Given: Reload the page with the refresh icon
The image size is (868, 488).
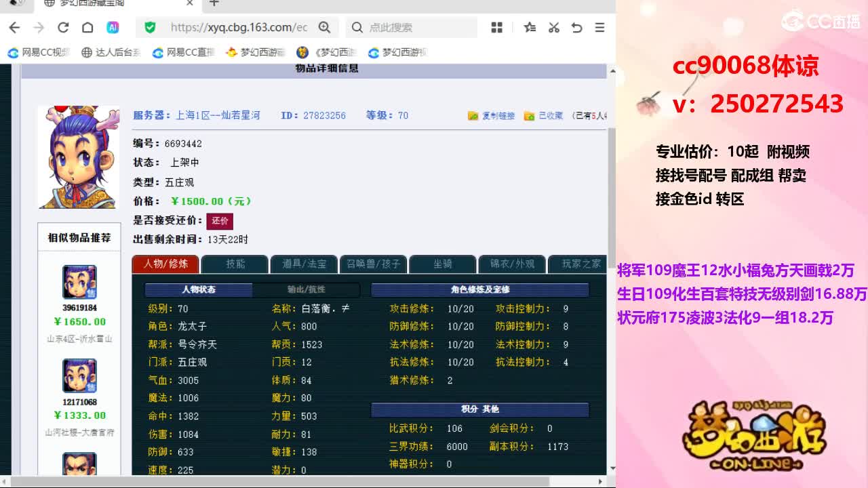Looking at the screenshot, I should [x=63, y=27].
